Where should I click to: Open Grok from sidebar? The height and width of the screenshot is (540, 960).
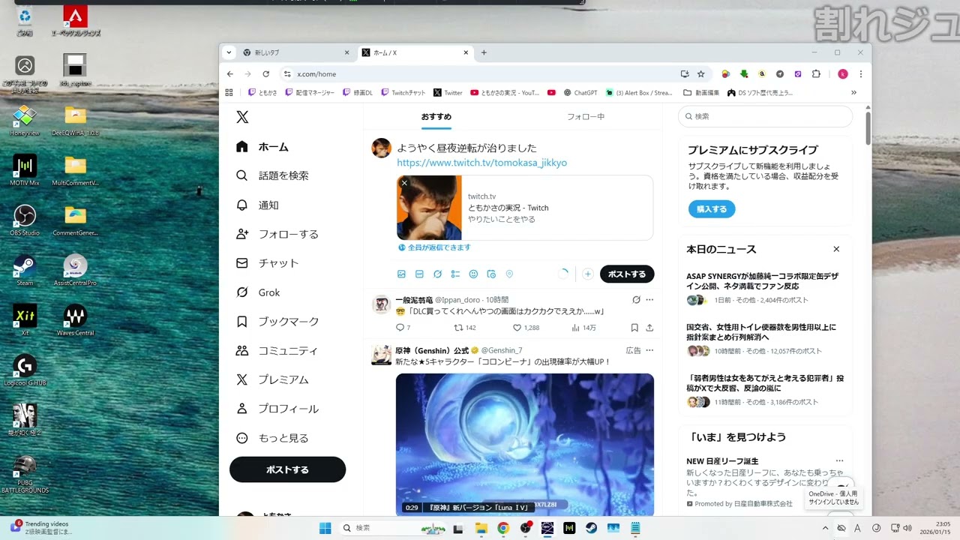[258, 292]
